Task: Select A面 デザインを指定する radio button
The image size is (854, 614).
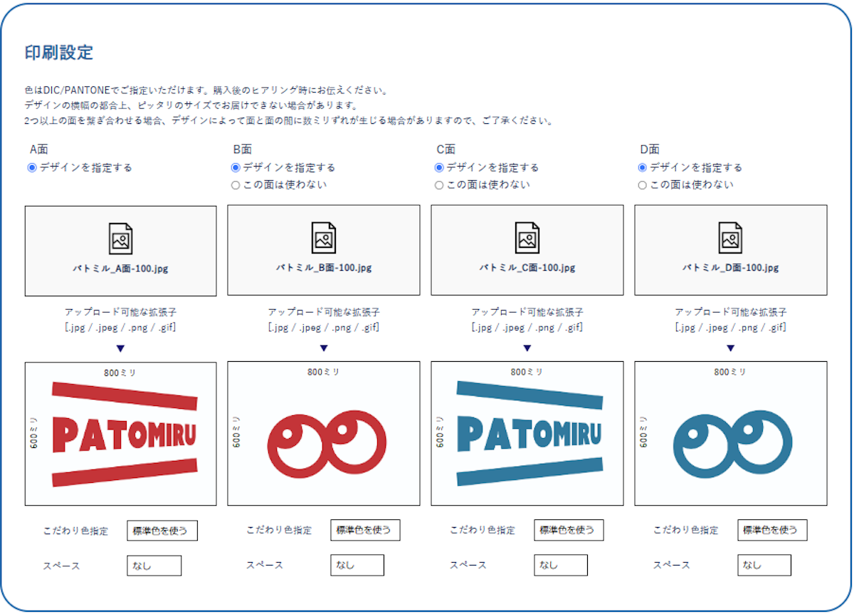Action: [32, 168]
